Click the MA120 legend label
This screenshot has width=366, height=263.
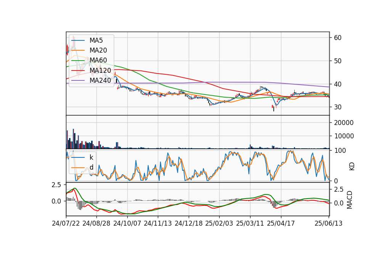[100, 70]
